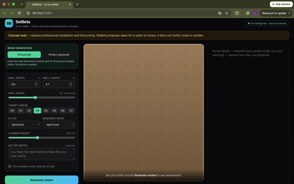Switch to the Virtual wall tab
294x184 pixels.
24,55
